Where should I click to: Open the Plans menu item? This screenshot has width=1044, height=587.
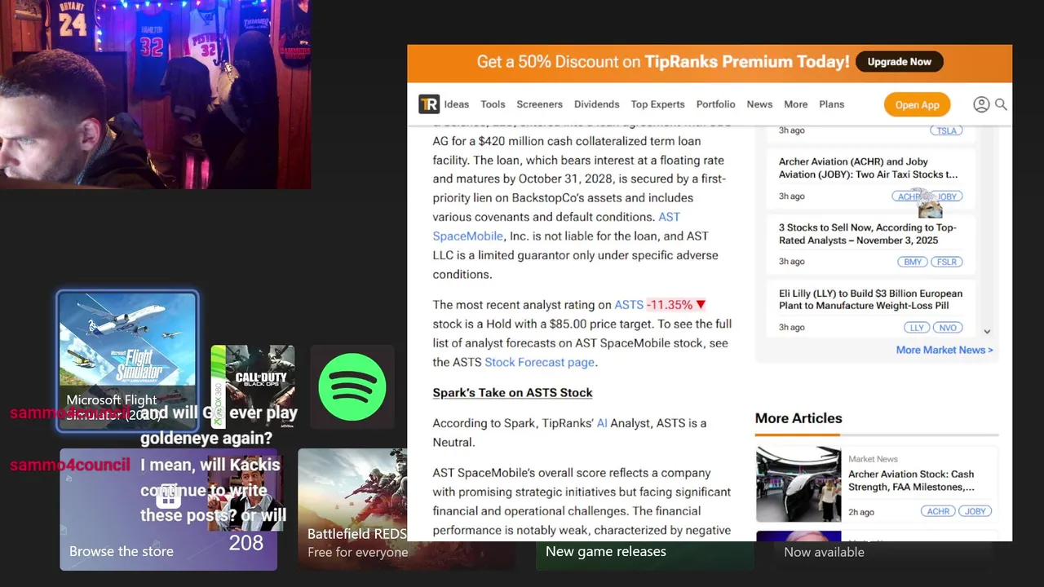(x=831, y=104)
